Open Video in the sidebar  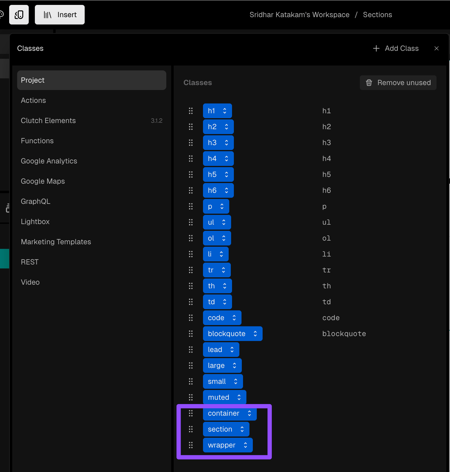92,282
